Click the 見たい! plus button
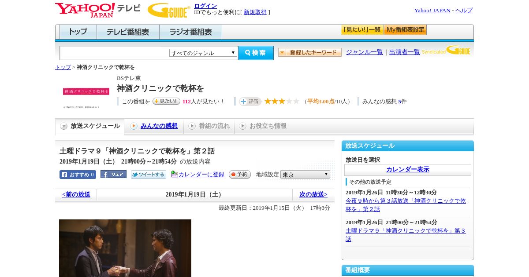The image size is (529, 277). (166, 101)
